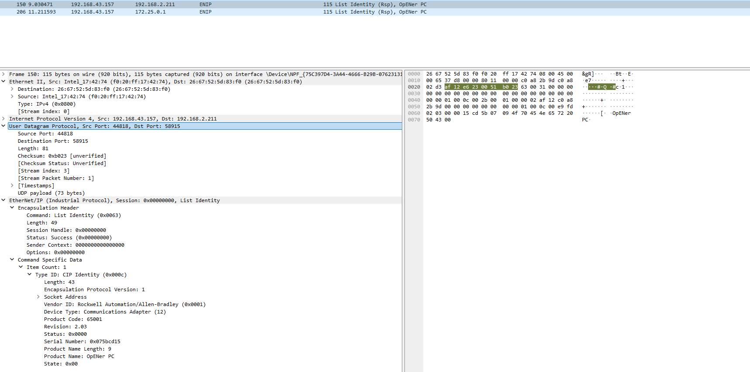The height and width of the screenshot is (372, 750).
Task: Click hex offset 0000 in bytes pane
Action: (414, 74)
